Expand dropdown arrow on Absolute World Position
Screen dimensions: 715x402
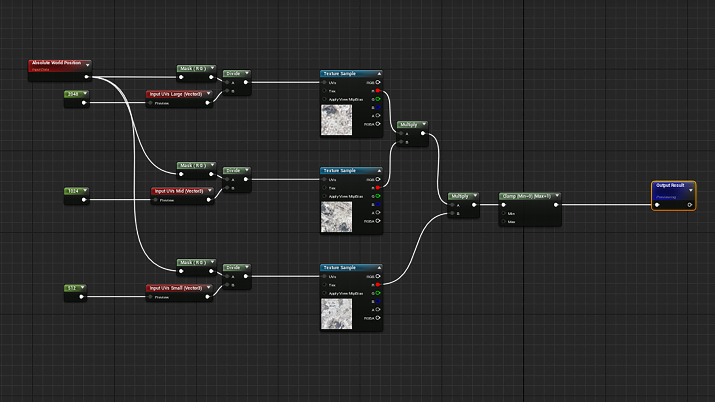click(x=88, y=65)
